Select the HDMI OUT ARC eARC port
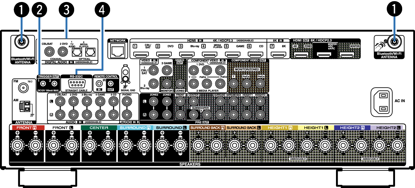The height and width of the screenshot is (188, 415). click(x=324, y=54)
